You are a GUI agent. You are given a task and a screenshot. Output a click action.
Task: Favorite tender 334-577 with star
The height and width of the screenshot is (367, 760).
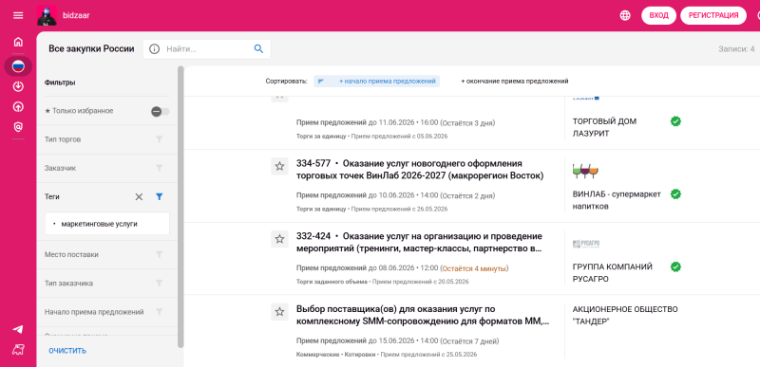pyautogui.click(x=279, y=166)
